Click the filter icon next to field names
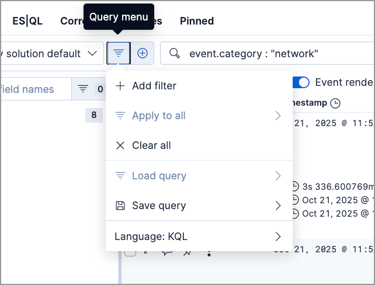Image resolution: width=375 pixels, height=285 pixels. pos(83,89)
